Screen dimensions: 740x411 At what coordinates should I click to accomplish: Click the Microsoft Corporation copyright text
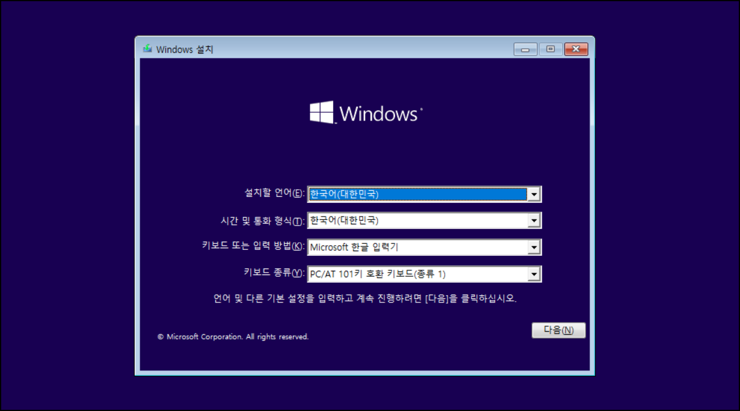pos(233,337)
